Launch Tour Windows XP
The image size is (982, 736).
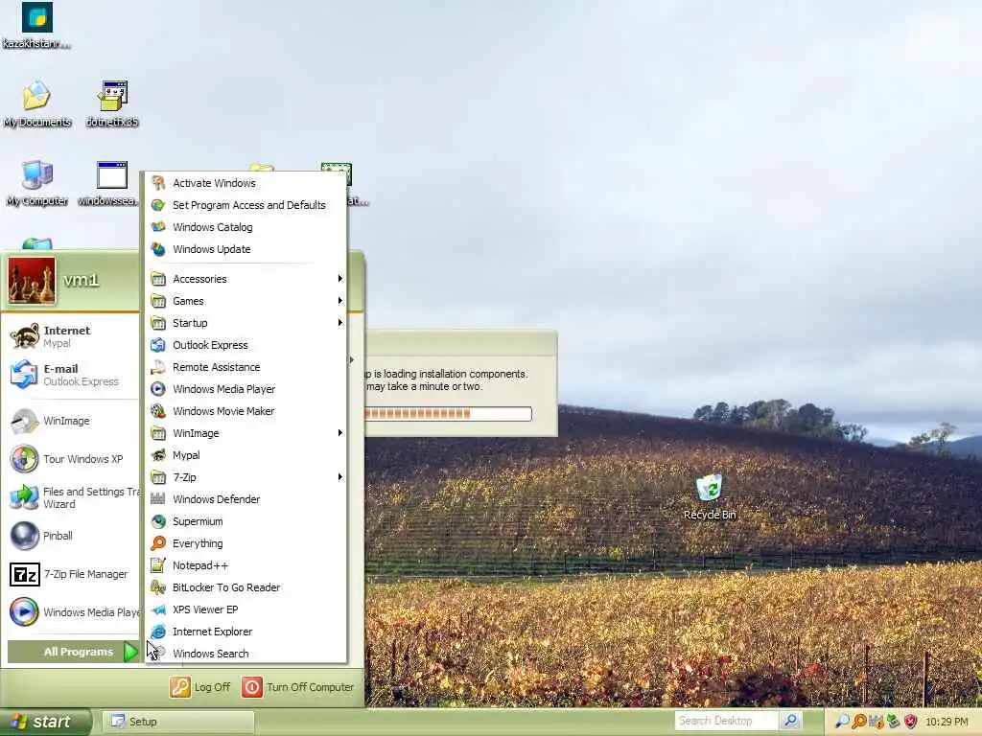pos(72,459)
